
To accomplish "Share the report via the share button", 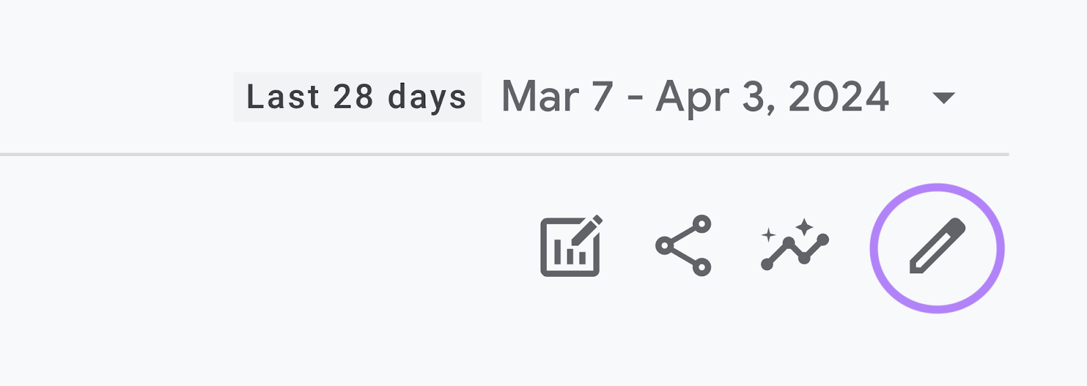I will [x=683, y=246].
